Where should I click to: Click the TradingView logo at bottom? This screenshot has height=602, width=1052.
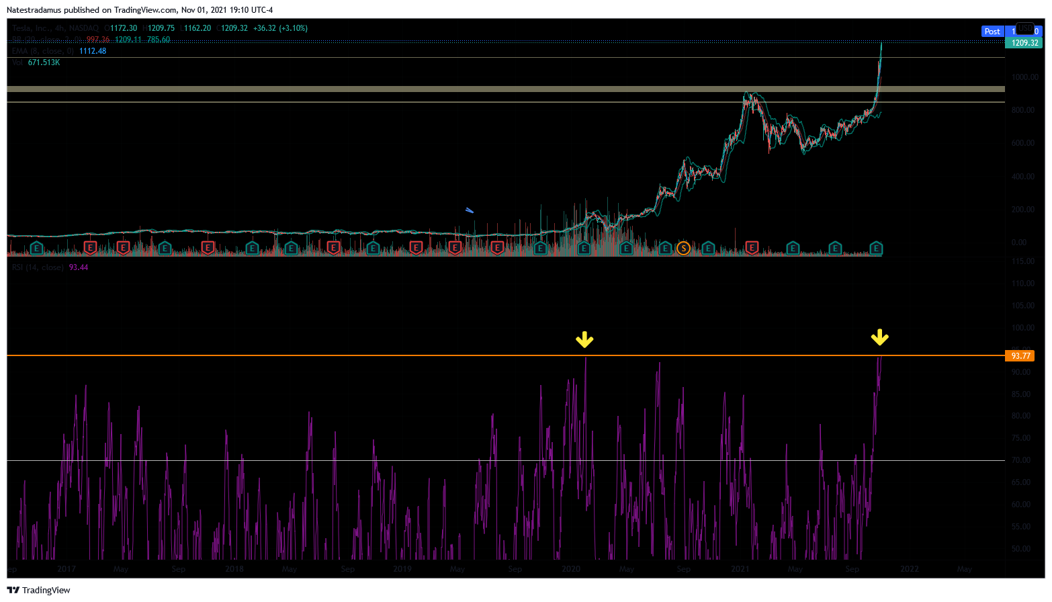[39, 590]
